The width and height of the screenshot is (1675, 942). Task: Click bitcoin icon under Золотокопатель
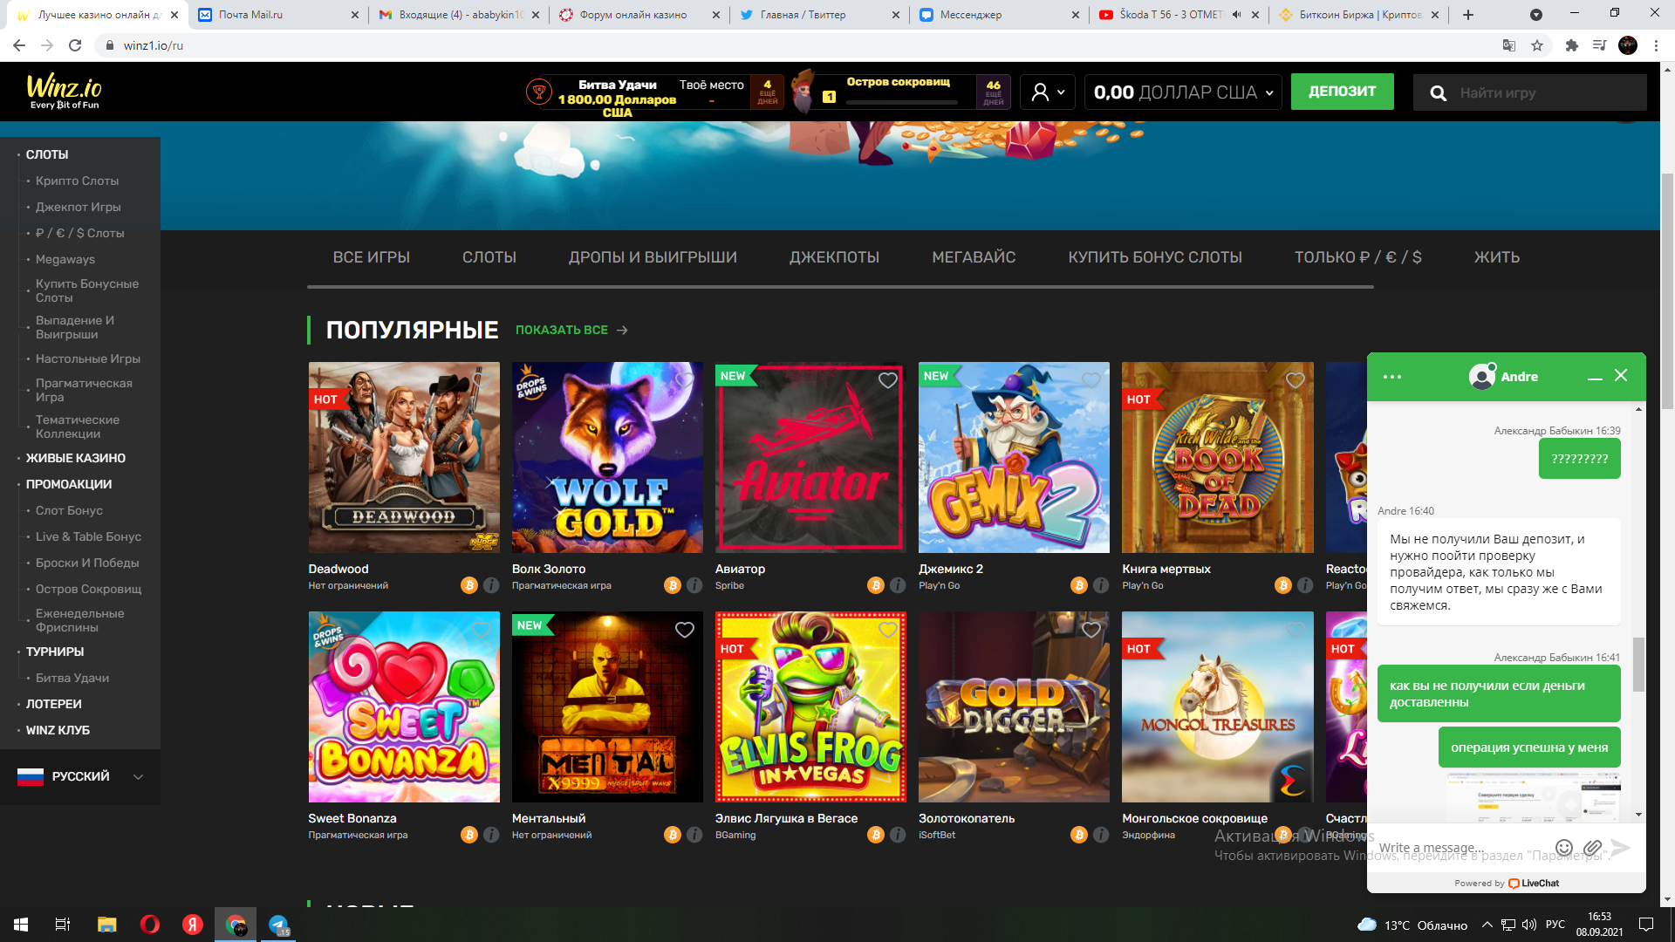pyautogui.click(x=1079, y=835)
